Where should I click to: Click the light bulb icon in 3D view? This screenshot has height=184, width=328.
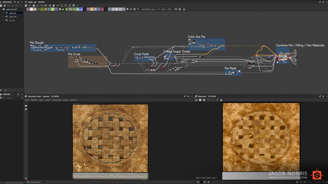point(26,109)
